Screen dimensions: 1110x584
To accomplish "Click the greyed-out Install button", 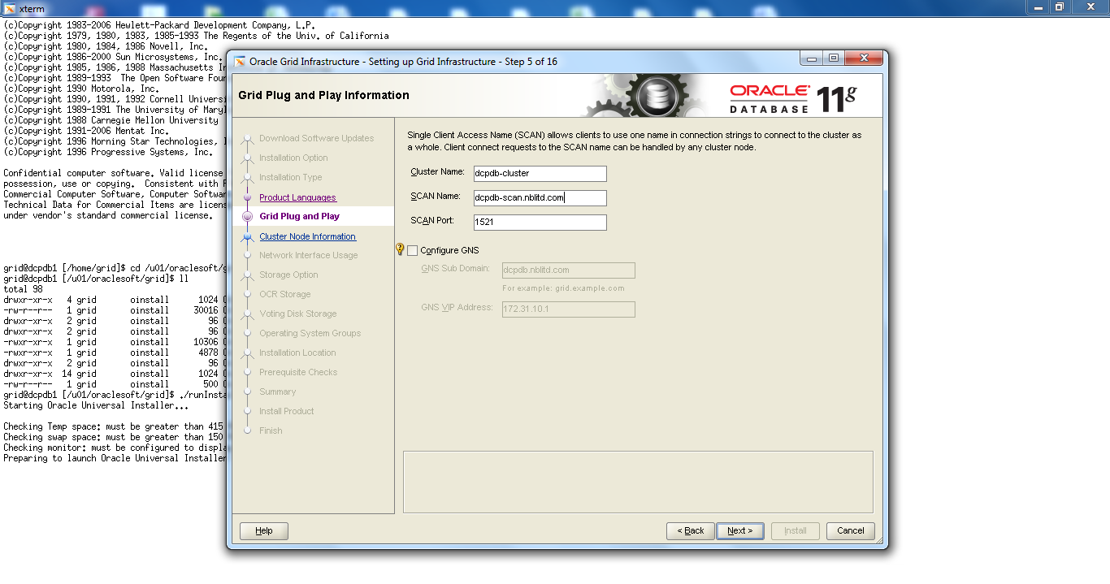I will 796,530.
